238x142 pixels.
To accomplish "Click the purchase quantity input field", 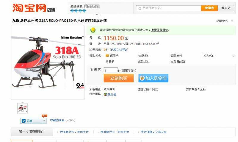I will 111,70.
